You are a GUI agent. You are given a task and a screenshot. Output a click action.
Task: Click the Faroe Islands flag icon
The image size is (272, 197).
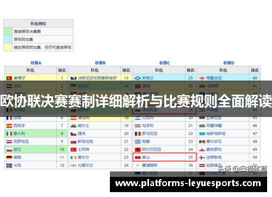(202, 157)
